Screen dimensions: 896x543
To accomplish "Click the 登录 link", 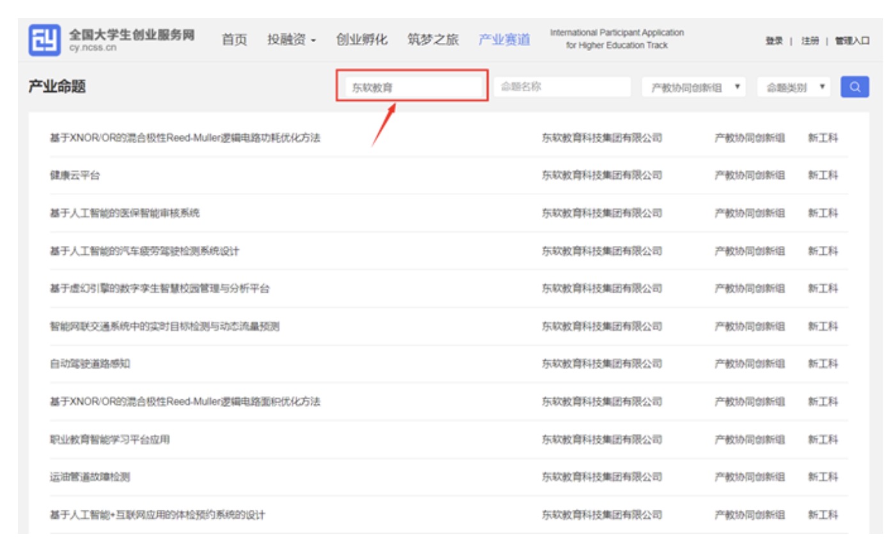I will pos(774,41).
